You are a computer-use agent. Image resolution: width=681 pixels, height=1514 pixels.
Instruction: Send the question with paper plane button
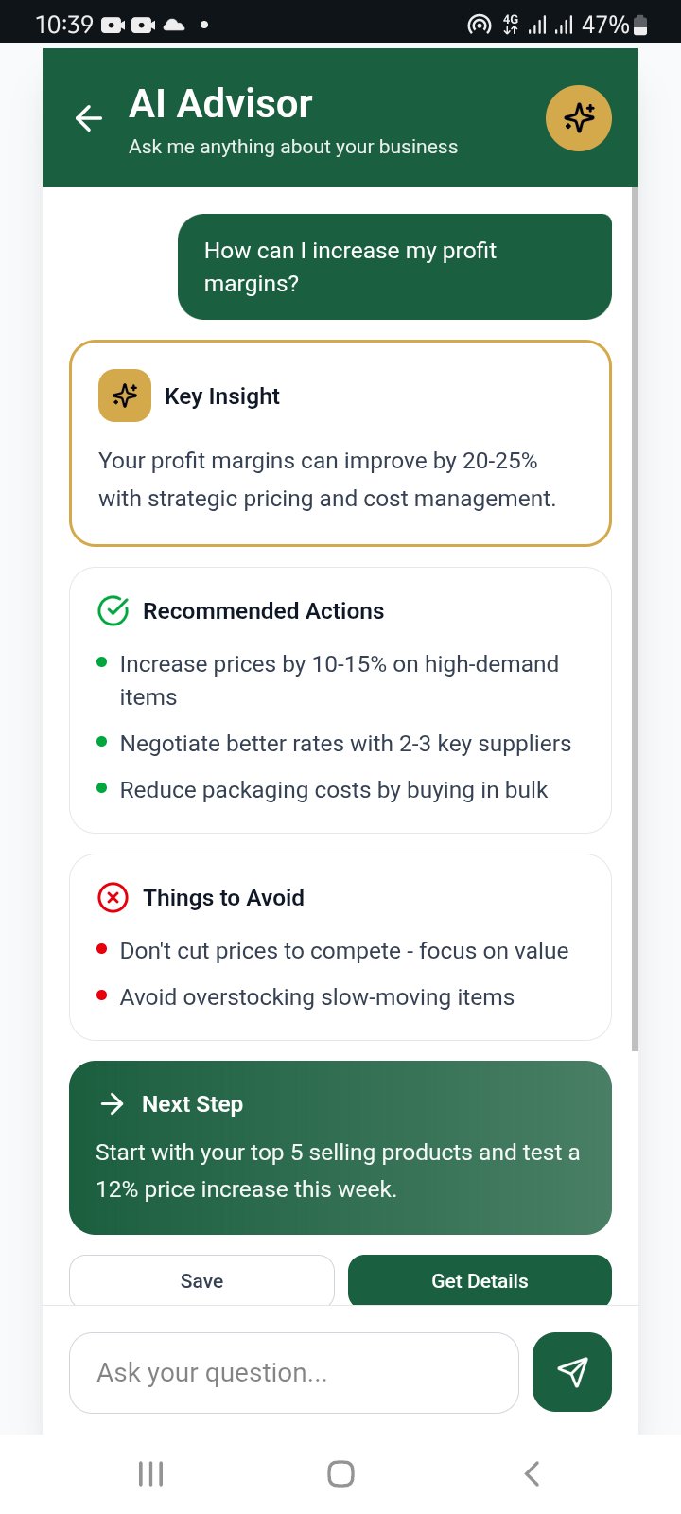[x=572, y=1372]
